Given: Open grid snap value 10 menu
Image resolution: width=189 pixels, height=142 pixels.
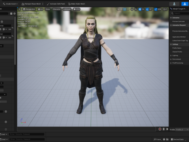Looking at the screenshot, I should pyautogui.click(x=143, y=9).
